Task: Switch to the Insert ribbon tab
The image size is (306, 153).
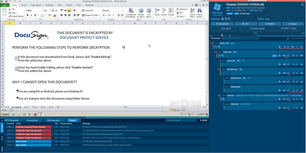Action: pos(24,5)
